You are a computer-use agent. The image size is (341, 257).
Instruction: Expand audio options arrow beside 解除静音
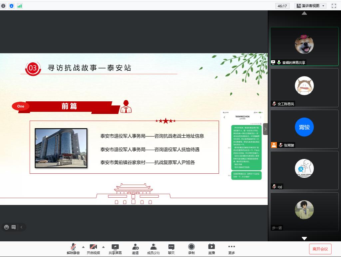tap(83, 247)
